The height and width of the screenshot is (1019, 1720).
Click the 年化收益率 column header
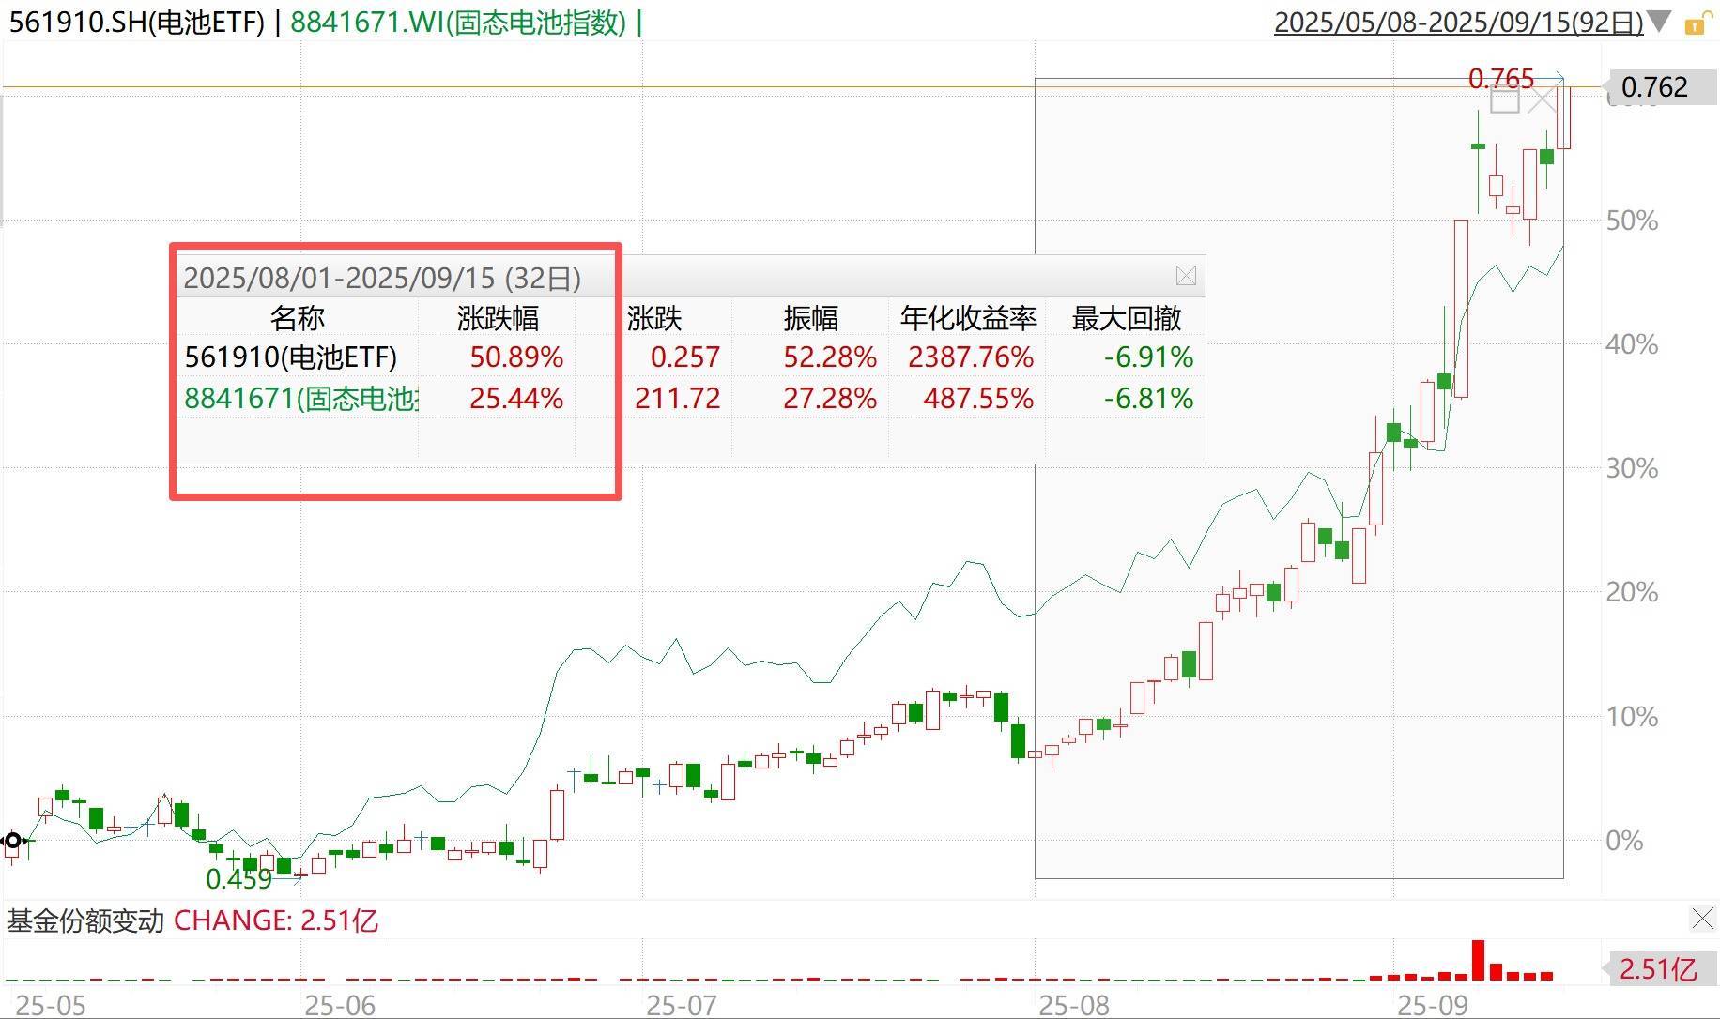pyautogui.click(x=968, y=318)
